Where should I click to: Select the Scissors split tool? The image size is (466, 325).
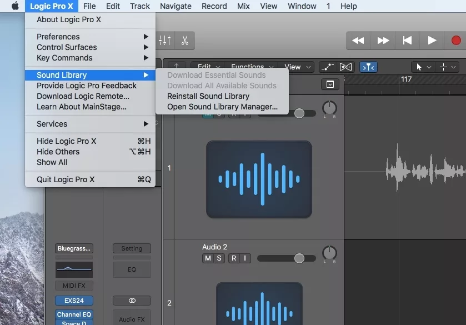pyautogui.click(x=185, y=40)
